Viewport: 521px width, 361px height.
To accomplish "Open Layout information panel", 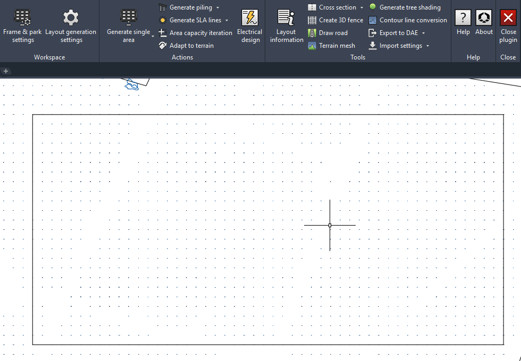I will [x=287, y=25].
